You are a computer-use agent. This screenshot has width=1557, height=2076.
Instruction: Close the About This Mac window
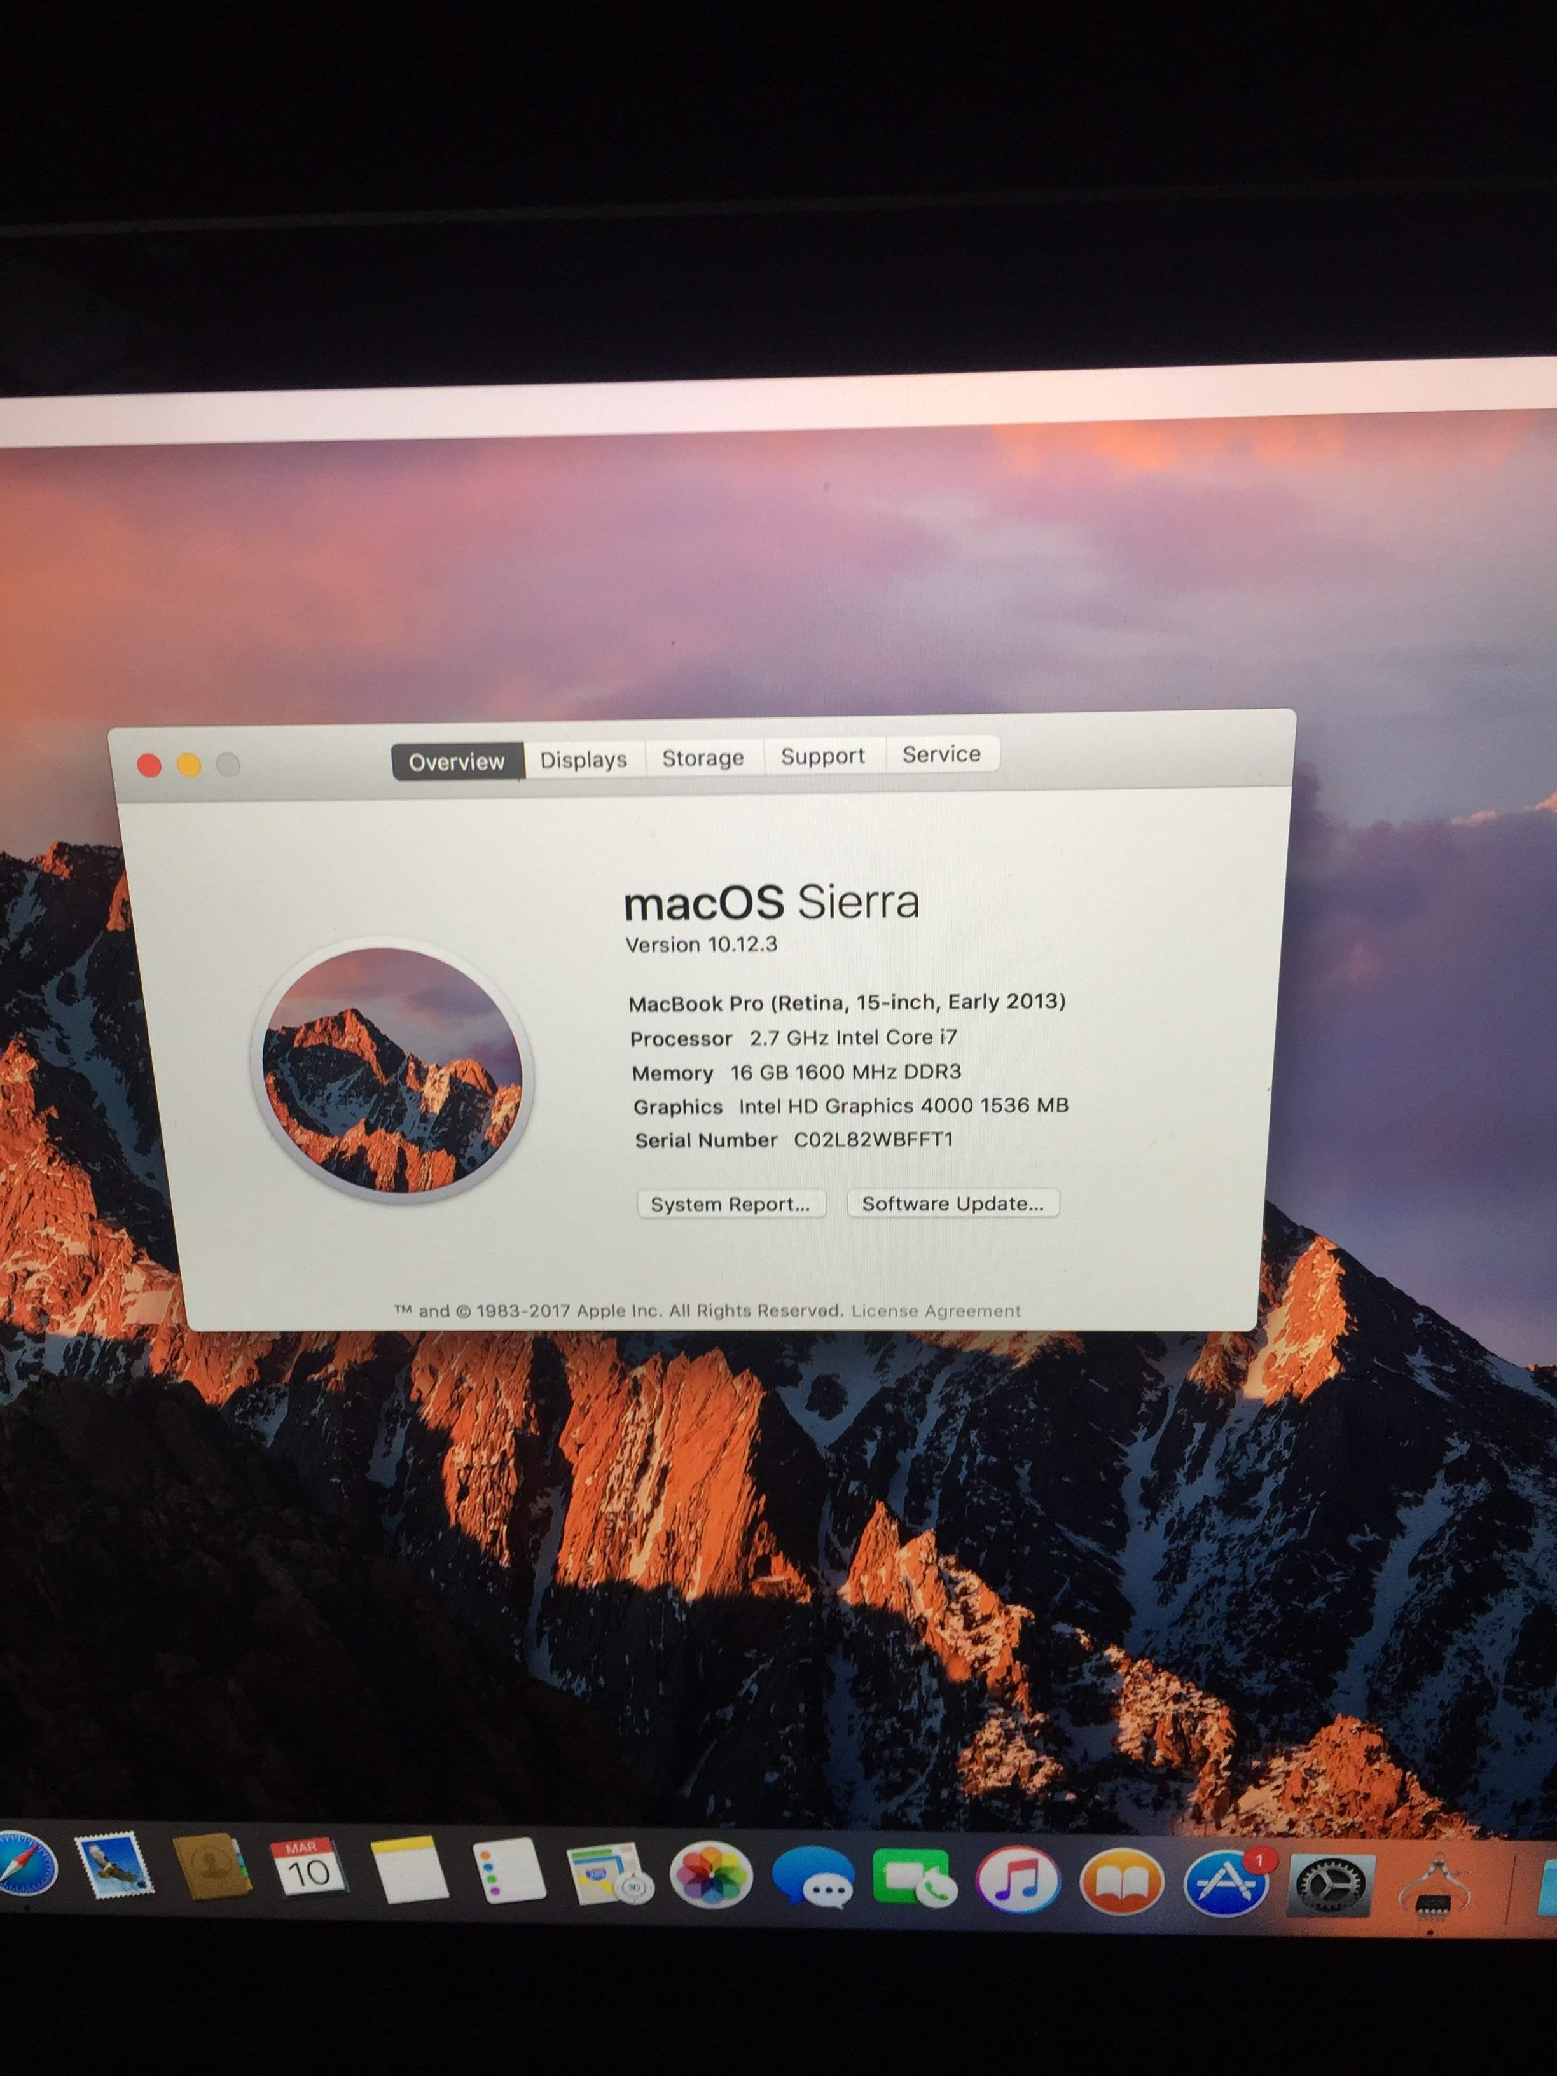click(x=149, y=766)
